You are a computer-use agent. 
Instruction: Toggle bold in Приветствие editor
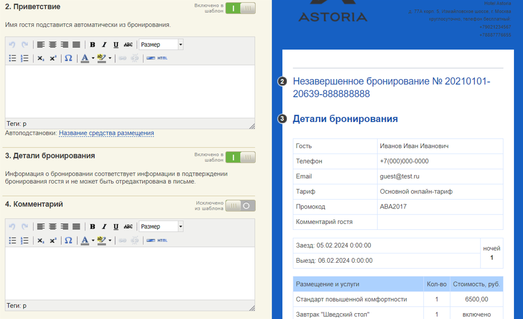pyautogui.click(x=92, y=45)
